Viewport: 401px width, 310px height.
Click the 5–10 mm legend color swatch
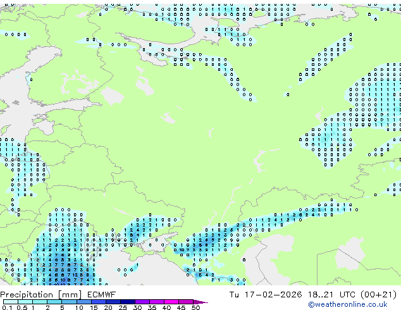pos(70,302)
